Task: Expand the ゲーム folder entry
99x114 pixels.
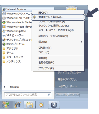Action: tap(10, 53)
